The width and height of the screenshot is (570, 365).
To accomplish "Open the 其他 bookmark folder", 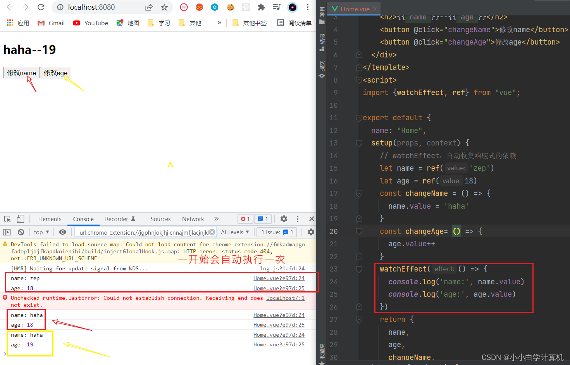I will click(x=190, y=23).
